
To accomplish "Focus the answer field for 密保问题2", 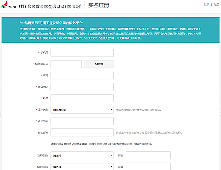I will [x=148, y=166].
